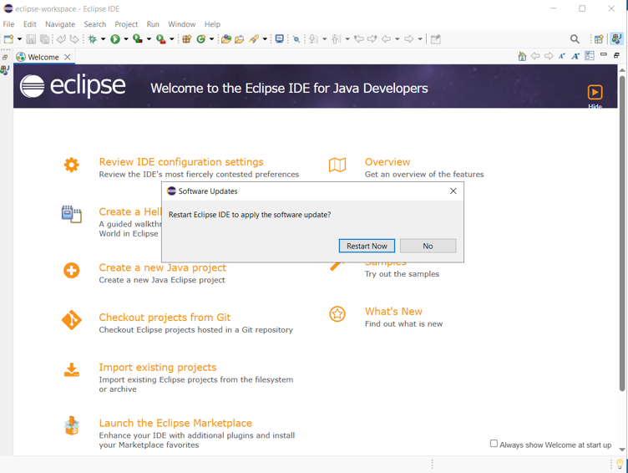Click the Reduce font size icon
The width and height of the screenshot is (628, 473).
pyautogui.click(x=562, y=56)
